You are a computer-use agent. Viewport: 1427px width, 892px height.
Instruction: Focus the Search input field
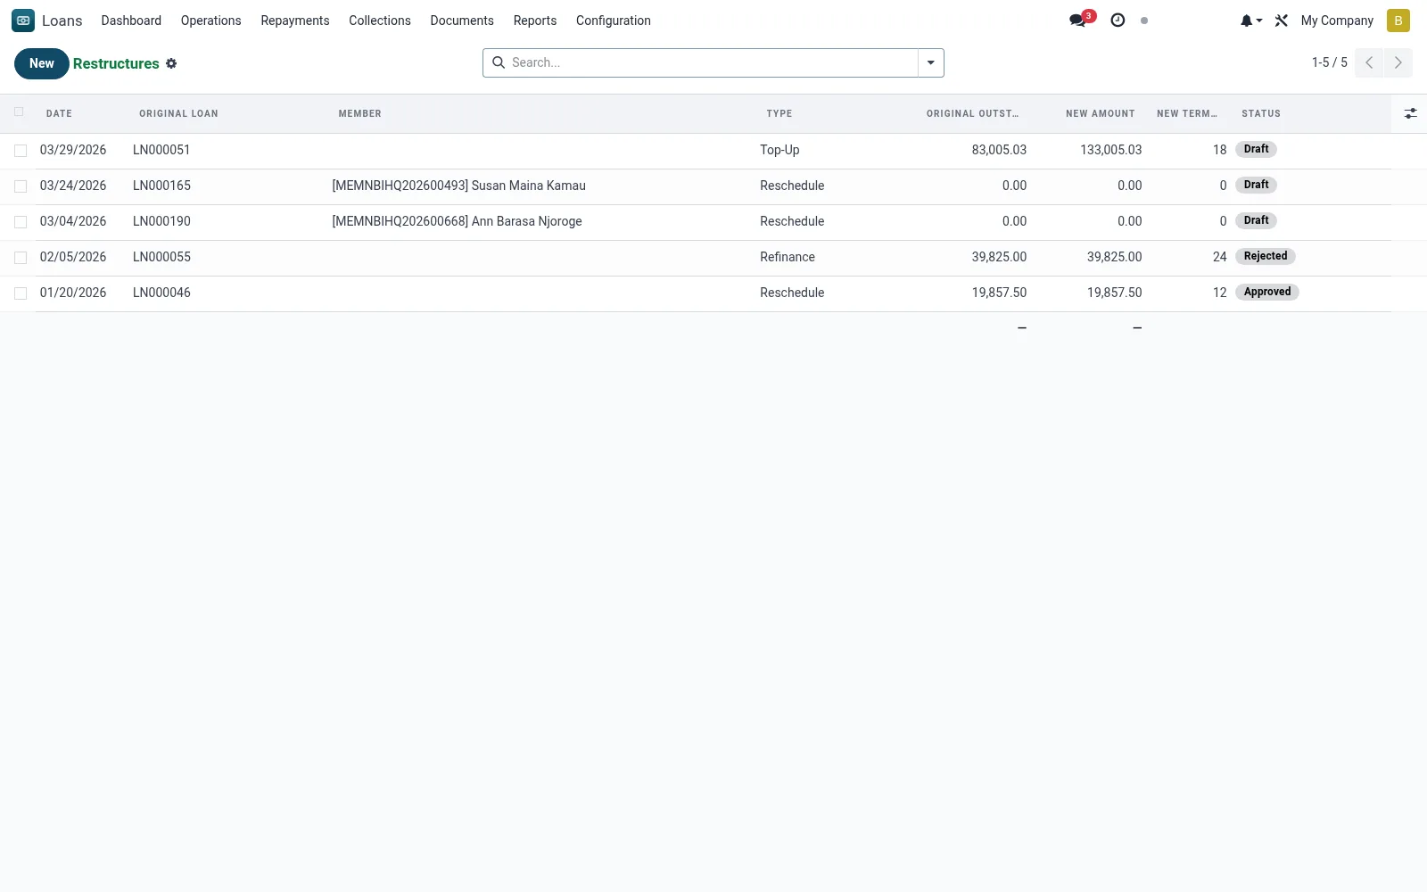click(x=711, y=62)
